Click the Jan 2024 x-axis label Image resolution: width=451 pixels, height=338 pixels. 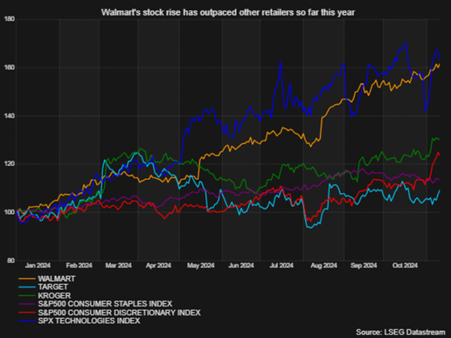[x=39, y=265]
